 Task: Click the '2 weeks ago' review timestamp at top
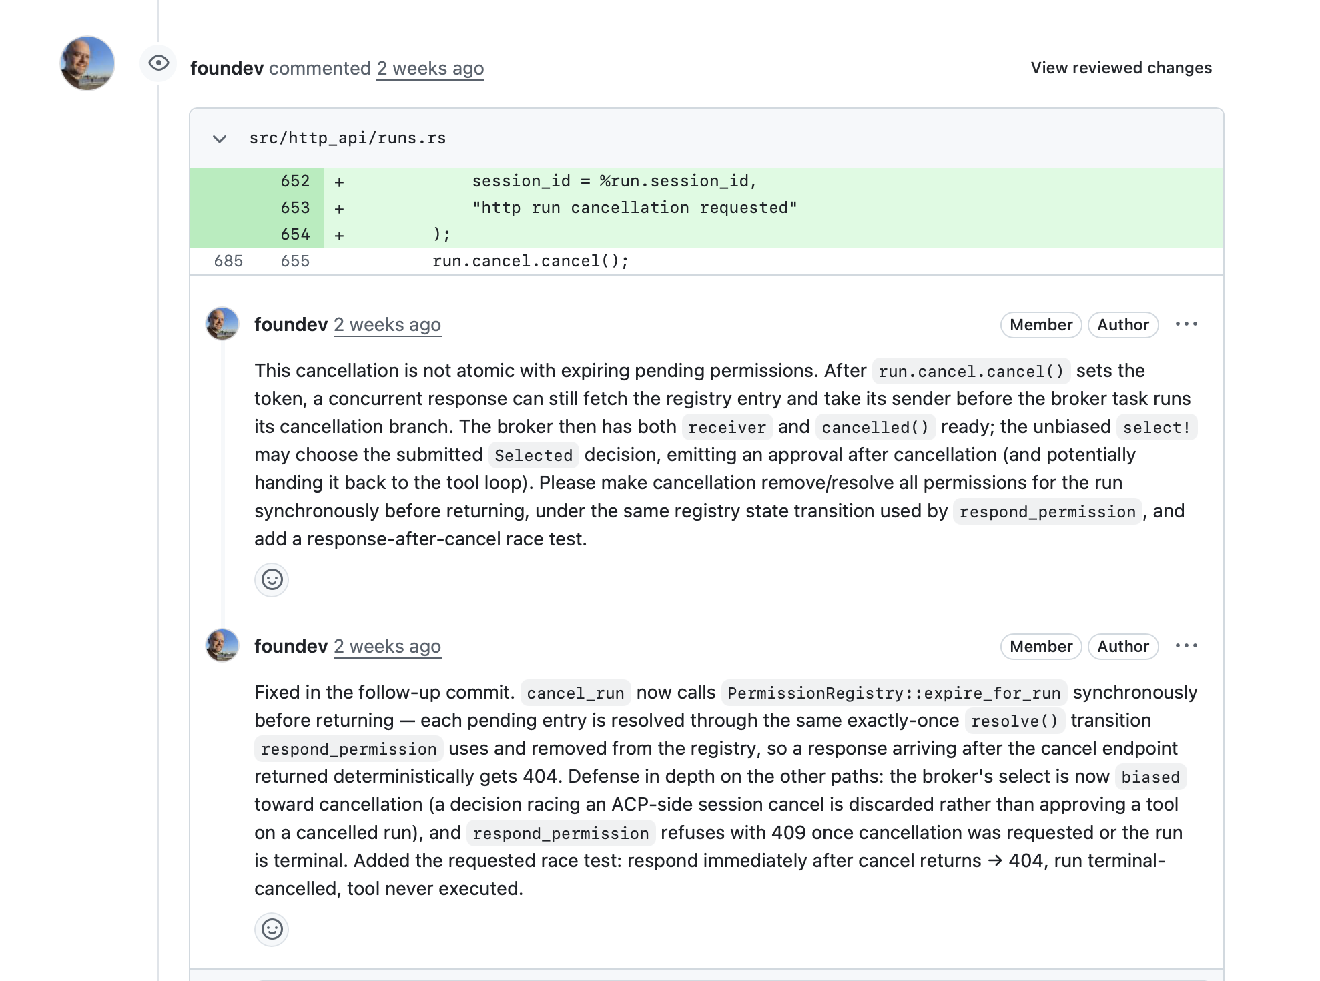tap(430, 69)
